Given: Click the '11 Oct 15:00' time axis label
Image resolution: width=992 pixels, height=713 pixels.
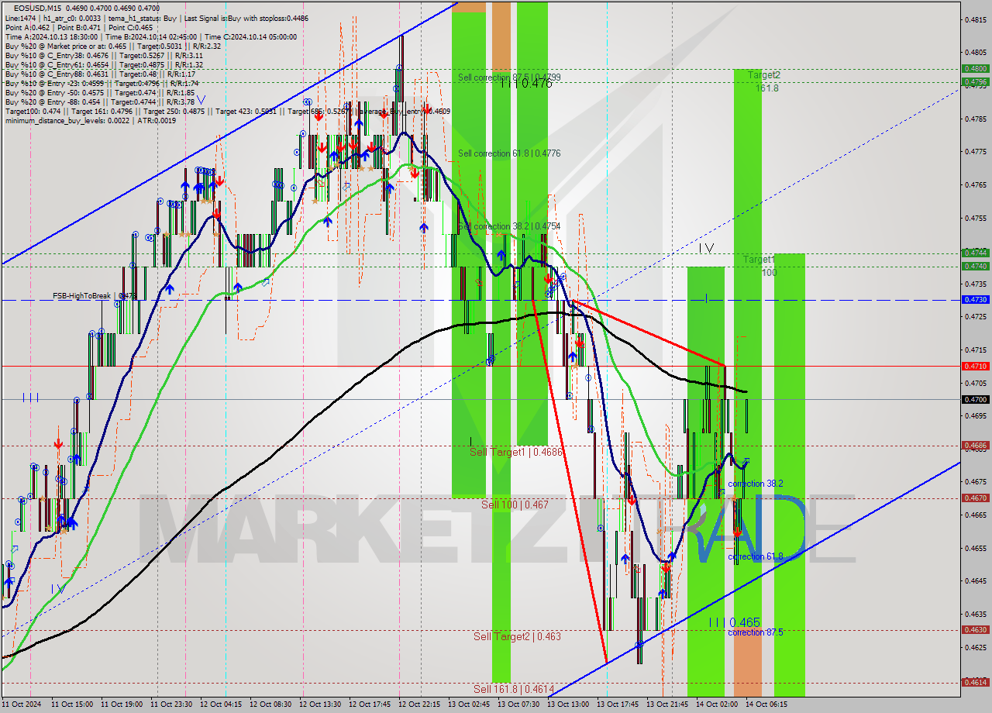Looking at the screenshot, I should [x=71, y=704].
